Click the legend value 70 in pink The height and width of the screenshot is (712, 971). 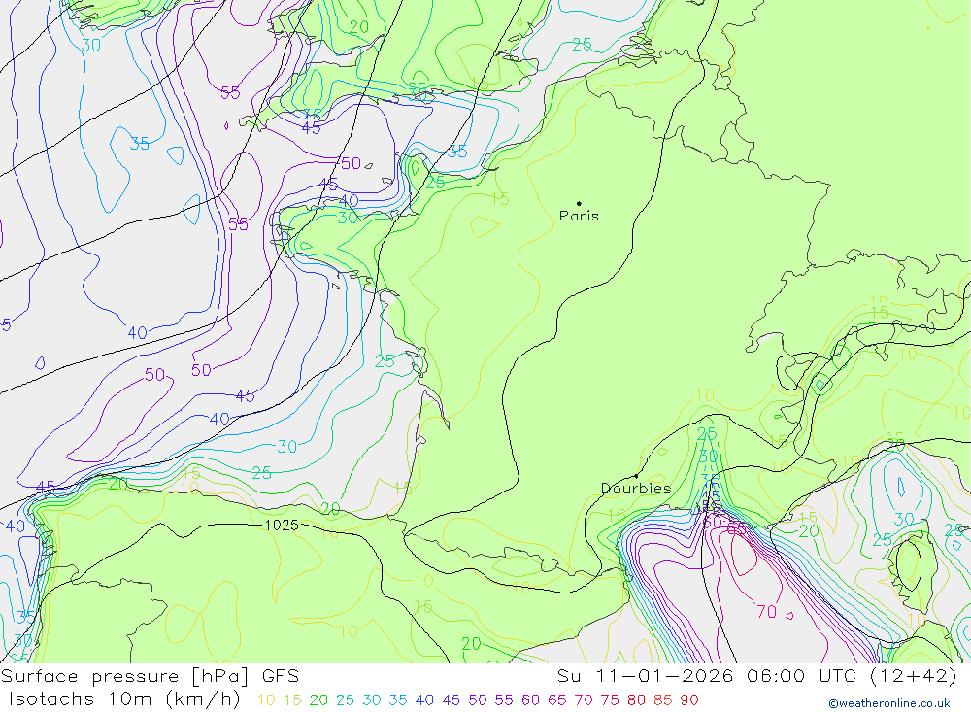tap(584, 700)
